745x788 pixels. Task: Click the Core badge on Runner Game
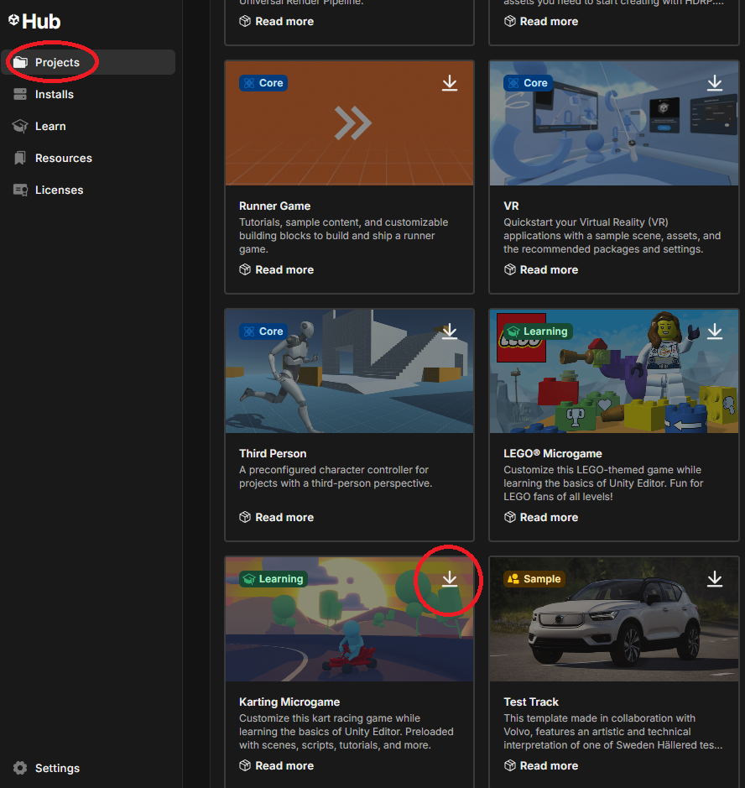(x=263, y=83)
